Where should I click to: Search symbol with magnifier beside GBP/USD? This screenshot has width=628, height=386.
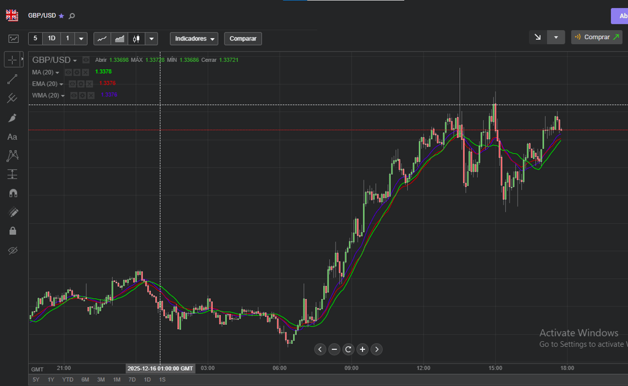click(72, 16)
